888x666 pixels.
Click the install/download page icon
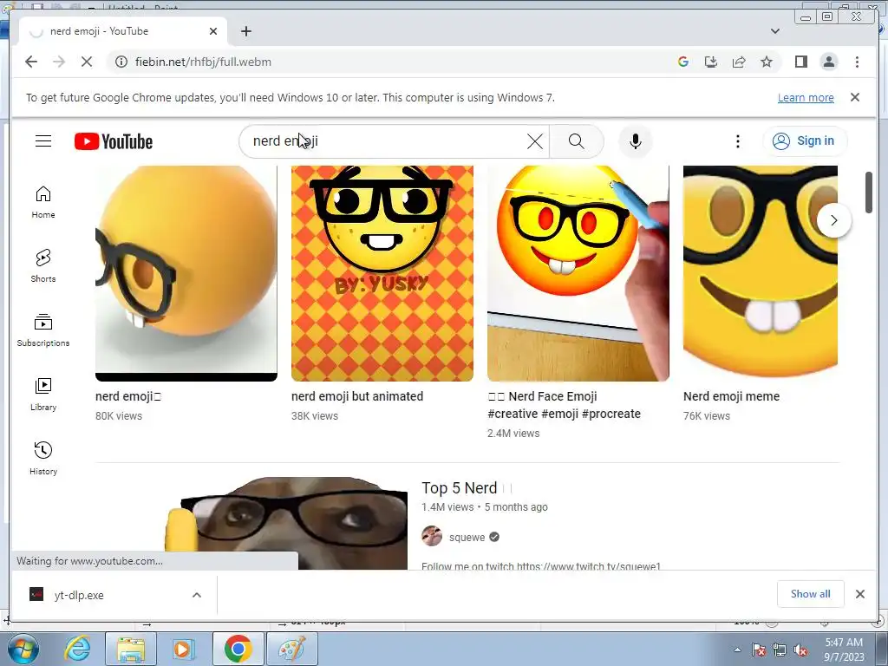coord(711,62)
